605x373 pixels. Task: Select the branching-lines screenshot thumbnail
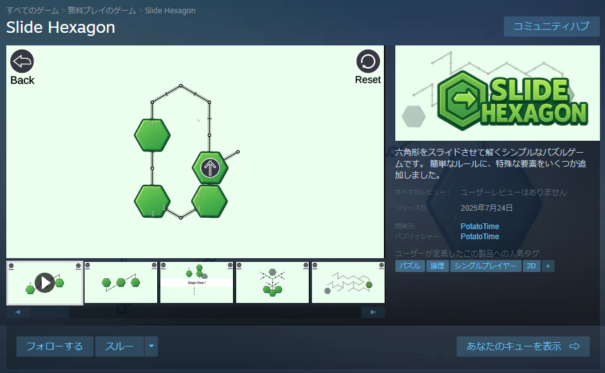272,283
